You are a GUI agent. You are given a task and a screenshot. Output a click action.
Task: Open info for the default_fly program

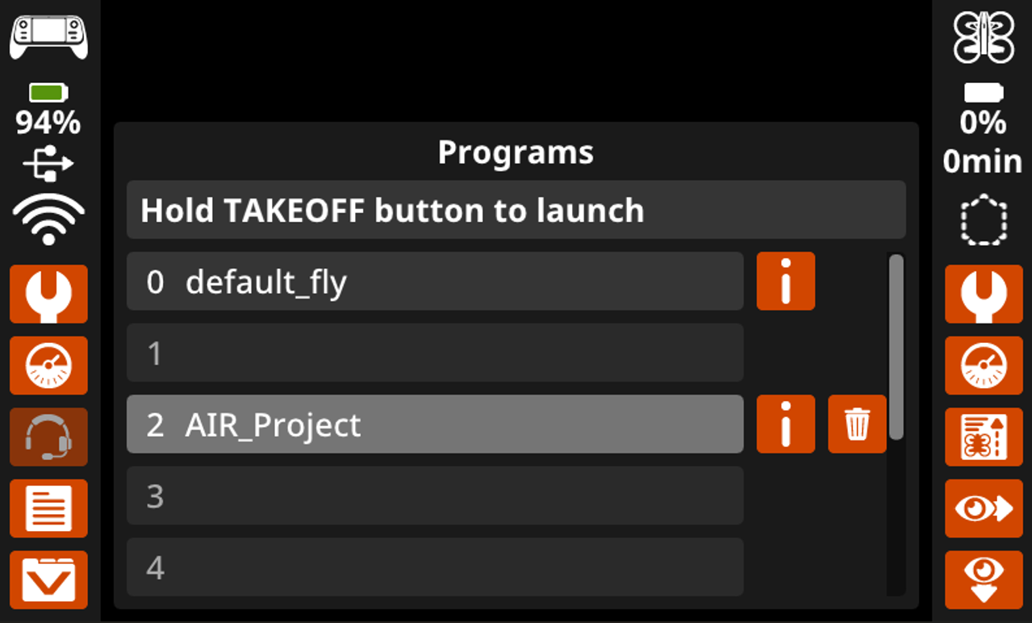784,282
